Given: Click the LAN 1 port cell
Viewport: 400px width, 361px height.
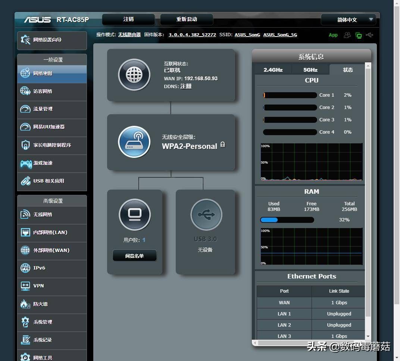Looking at the screenshot, I should coord(284,314).
